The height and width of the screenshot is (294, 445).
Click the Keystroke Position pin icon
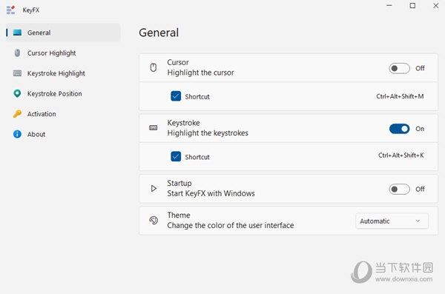point(17,93)
